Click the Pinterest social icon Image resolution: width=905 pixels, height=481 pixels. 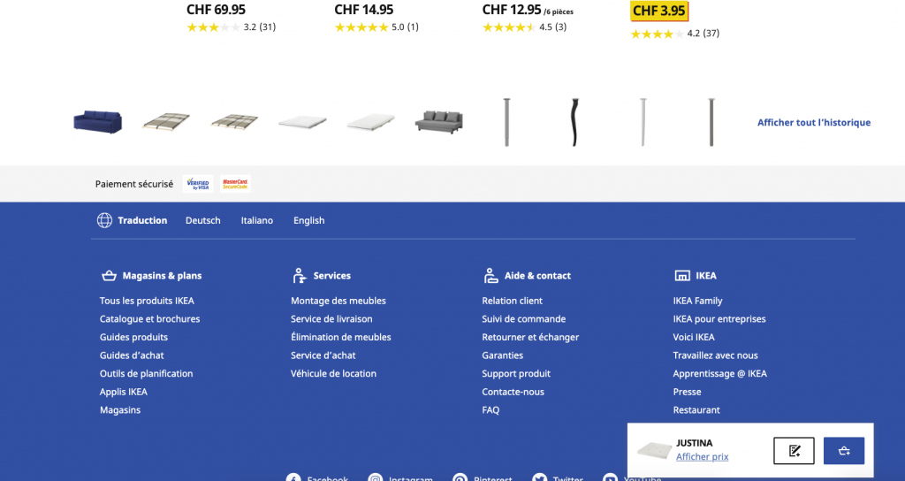(x=460, y=478)
